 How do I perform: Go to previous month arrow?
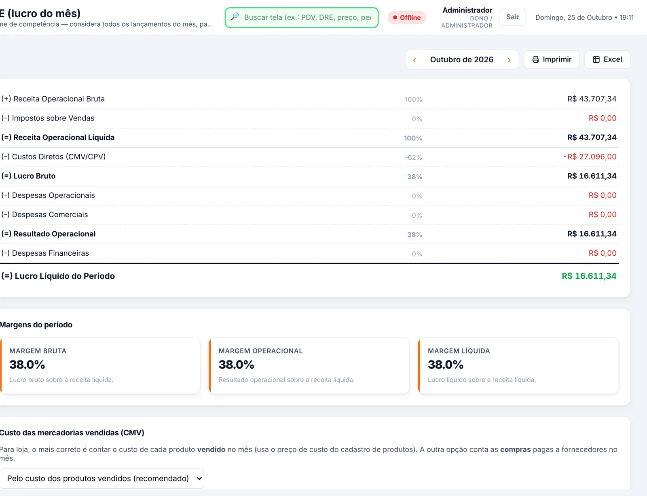point(414,60)
